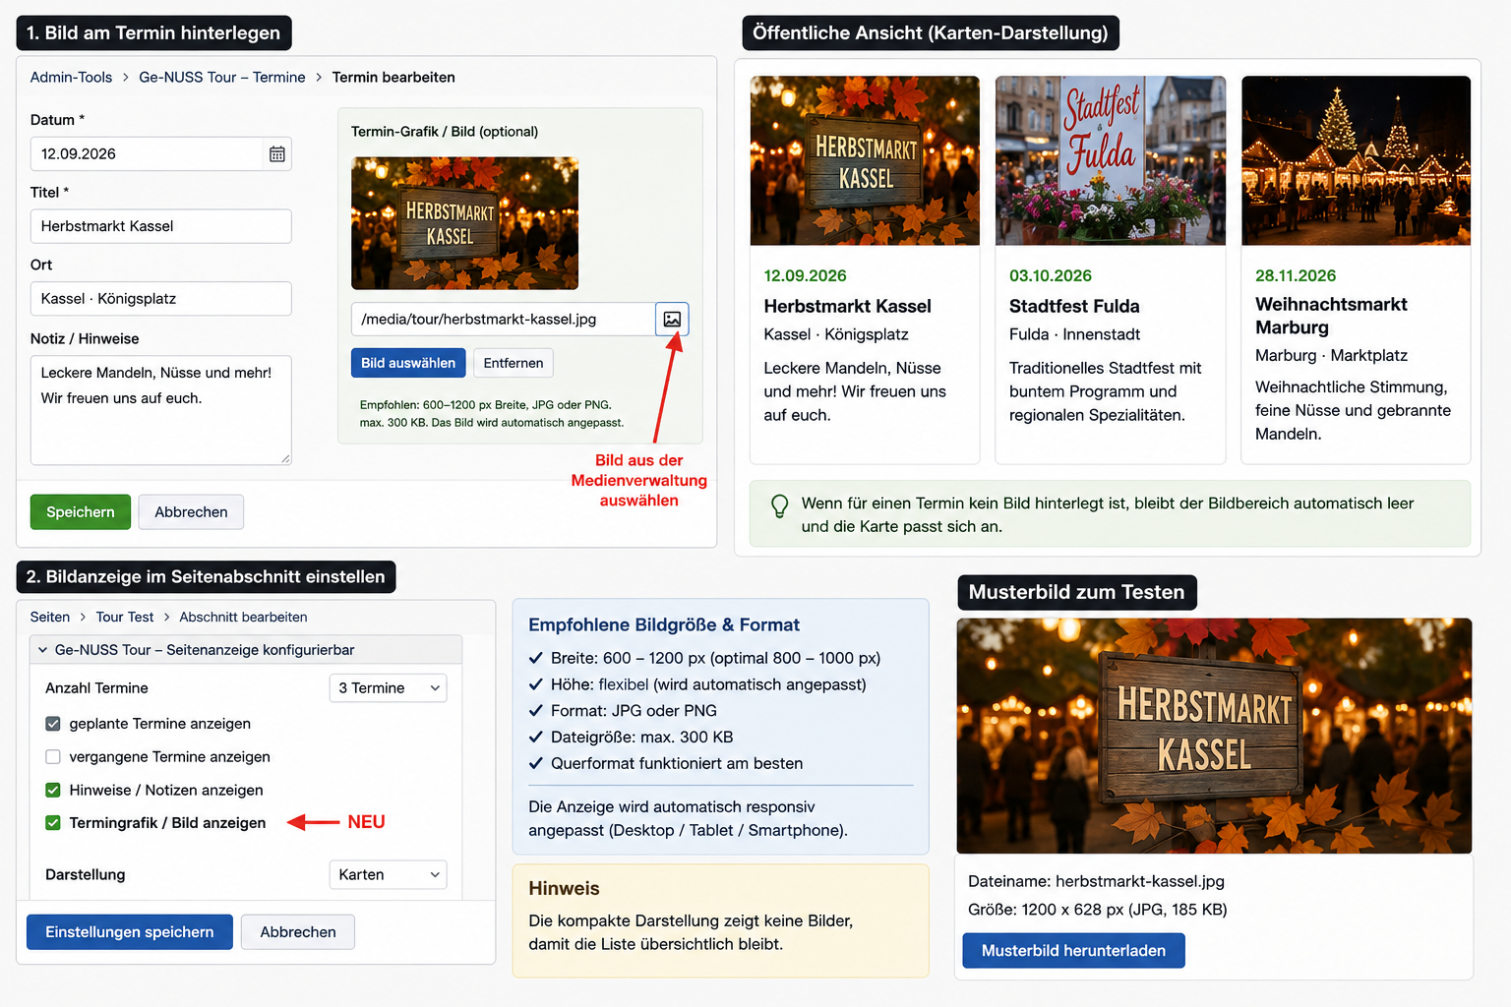The height and width of the screenshot is (1007, 1511).
Task: Collapse the 'Ge-NUSS Tour – Seitenanzeige konfigurierbar' section
Action: (x=246, y=650)
